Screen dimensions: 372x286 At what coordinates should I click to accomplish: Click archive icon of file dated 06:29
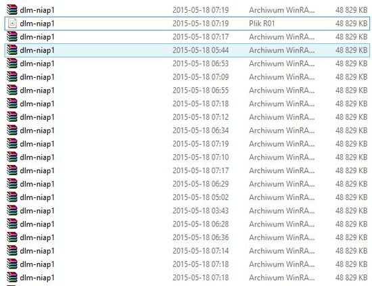pos(12,184)
